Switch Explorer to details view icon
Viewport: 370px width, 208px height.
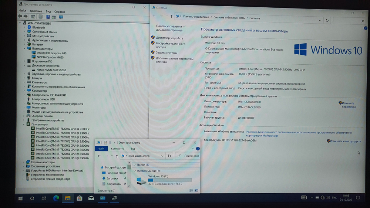pyautogui.click(x=191, y=190)
